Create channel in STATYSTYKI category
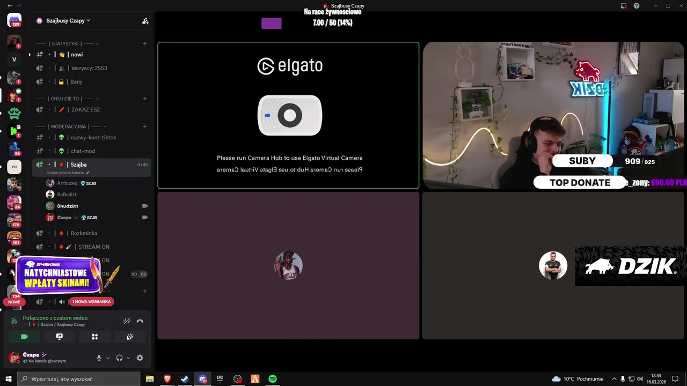687x386 pixels. (145, 43)
